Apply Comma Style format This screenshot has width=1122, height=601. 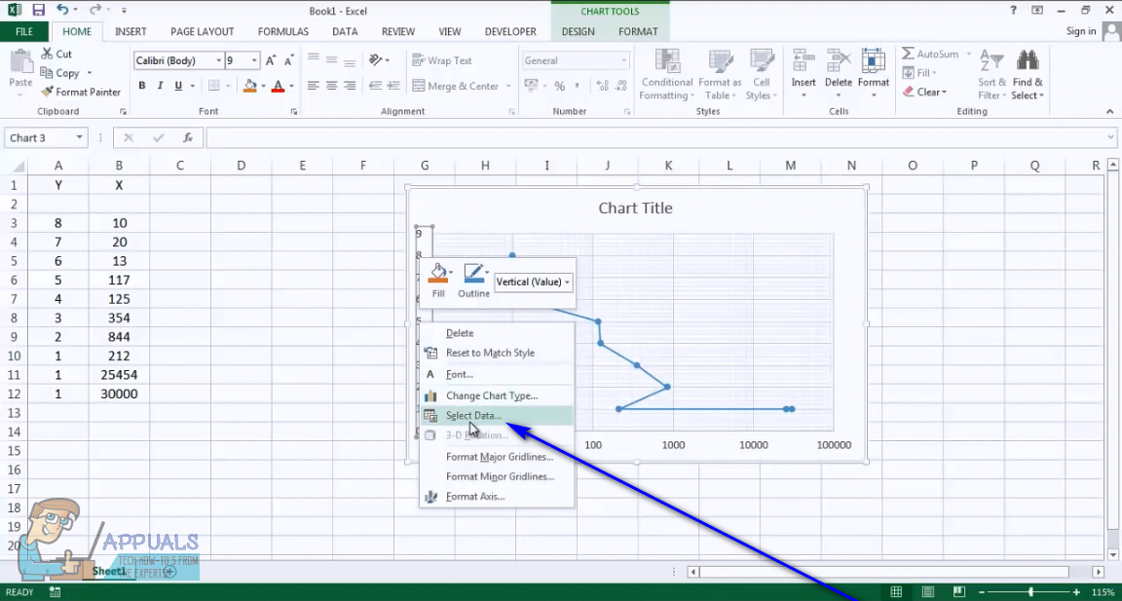578,86
